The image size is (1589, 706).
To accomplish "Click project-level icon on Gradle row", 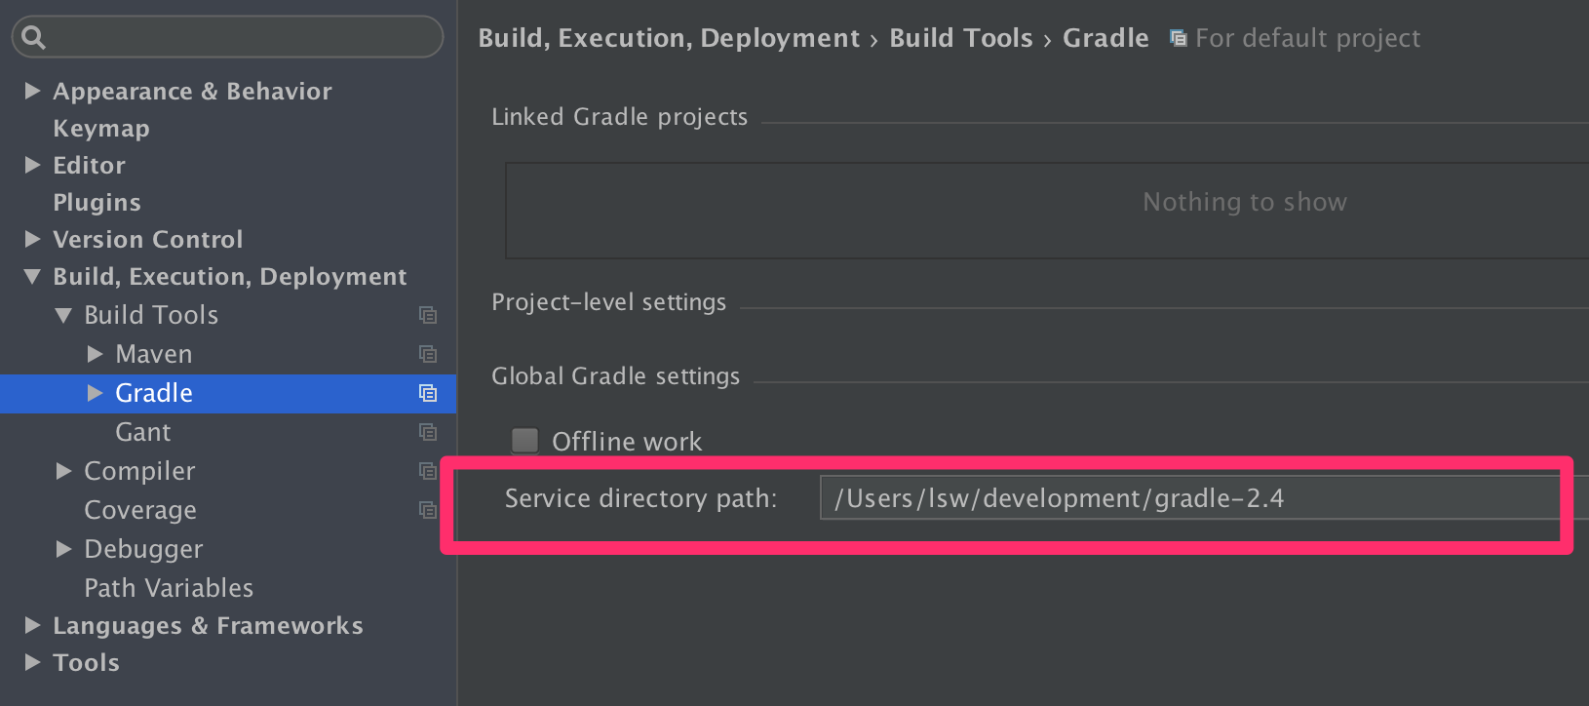I will click(428, 393).
